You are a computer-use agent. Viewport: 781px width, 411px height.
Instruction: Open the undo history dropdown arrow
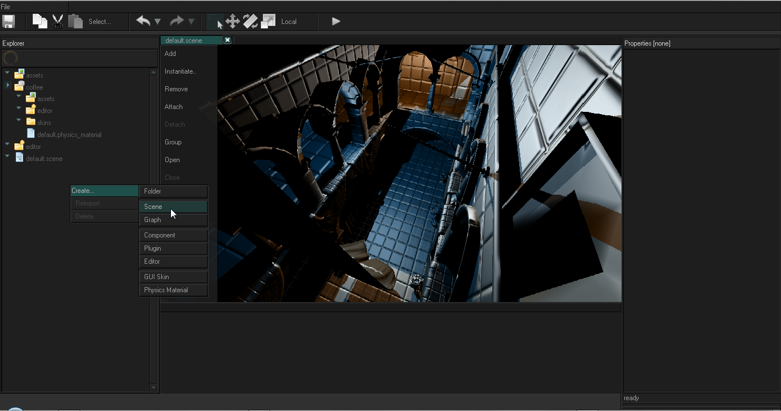(x=158, y=22)
